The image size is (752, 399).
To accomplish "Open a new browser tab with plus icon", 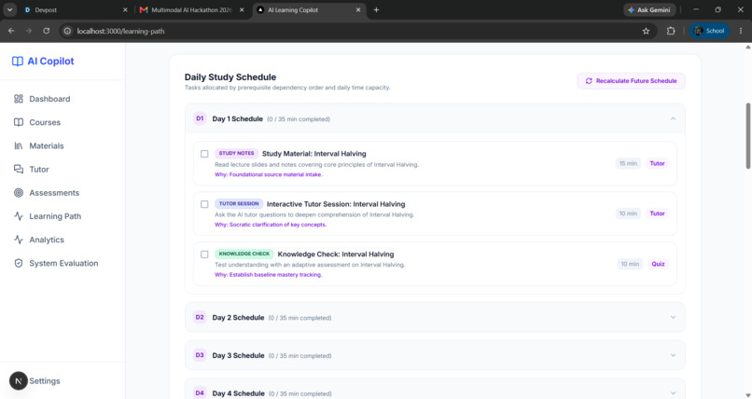I will [376, 9].
